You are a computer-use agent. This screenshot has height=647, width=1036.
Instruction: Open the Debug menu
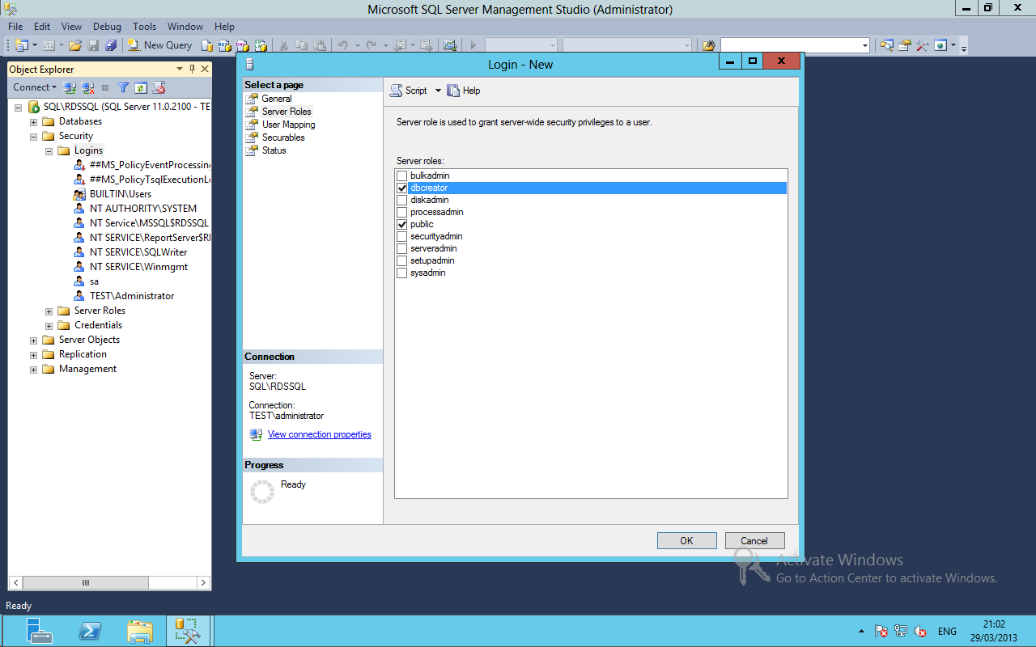click(x=108, y=27)
